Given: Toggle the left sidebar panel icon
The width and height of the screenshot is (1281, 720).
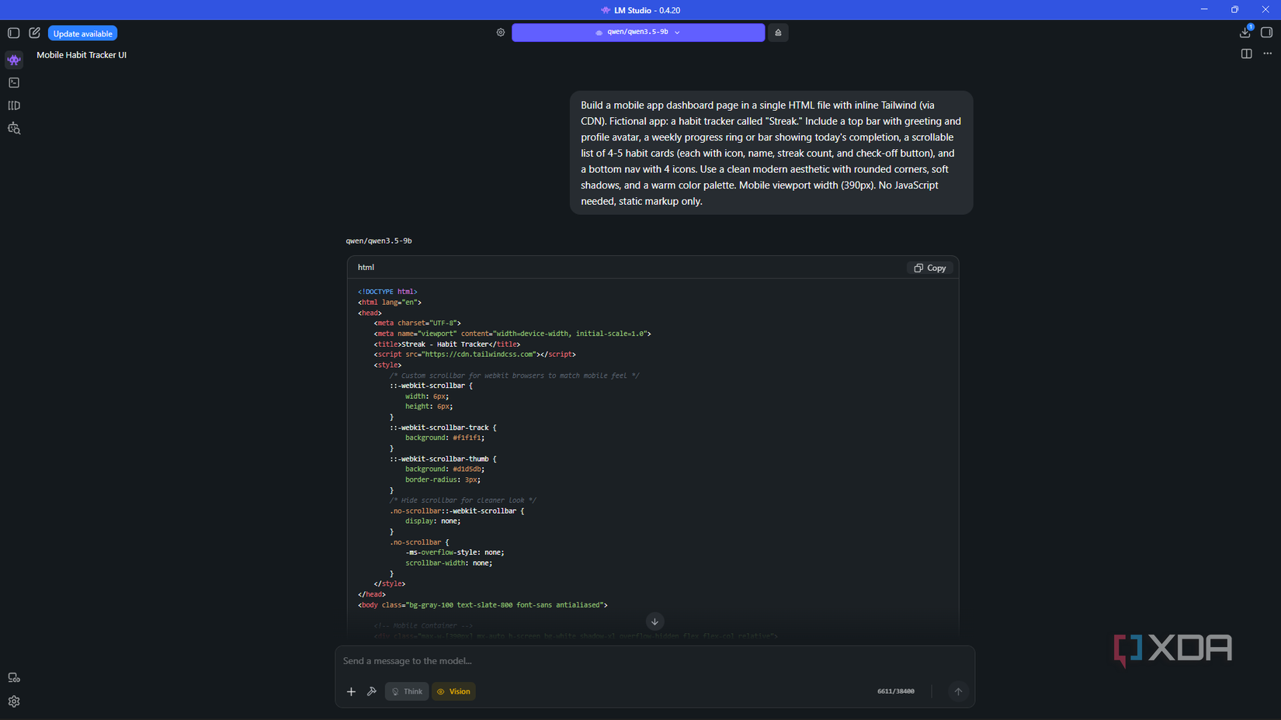Looking at the screenshot, I should 13,33.
